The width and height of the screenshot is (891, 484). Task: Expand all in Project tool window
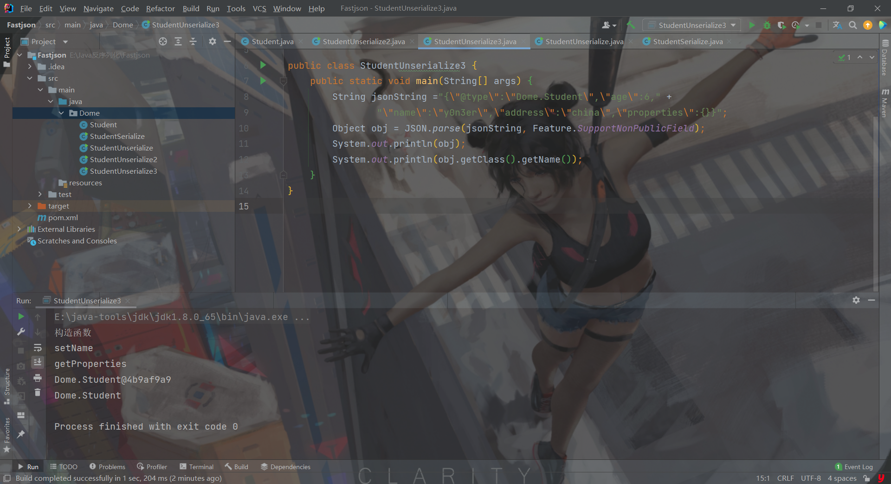[x=178, y=41]
